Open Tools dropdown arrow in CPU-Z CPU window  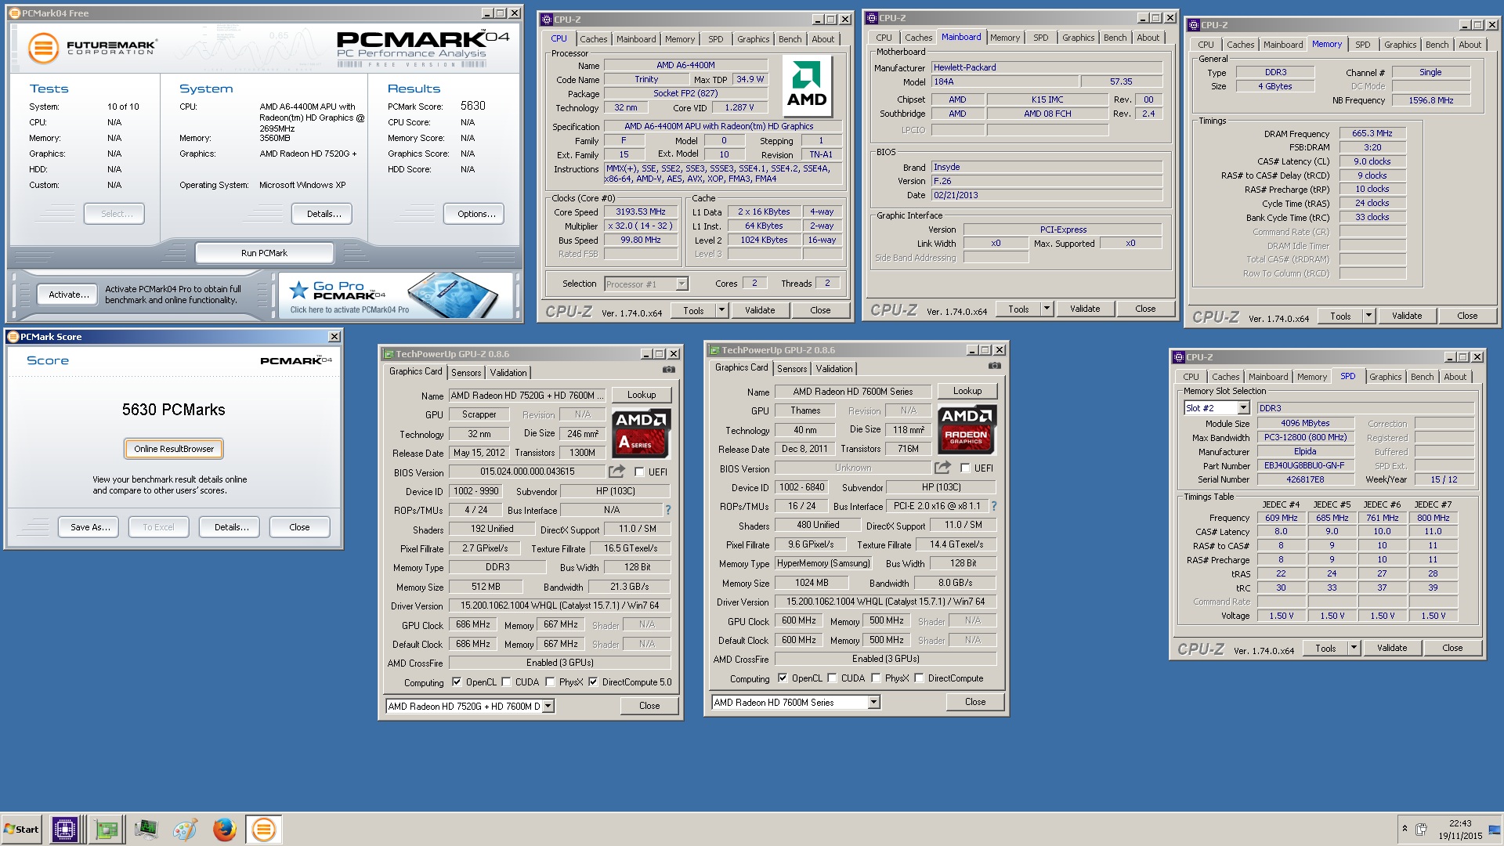pos(721,310)
